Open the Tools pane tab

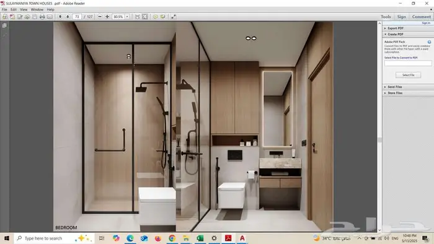[x=386, y=17]
